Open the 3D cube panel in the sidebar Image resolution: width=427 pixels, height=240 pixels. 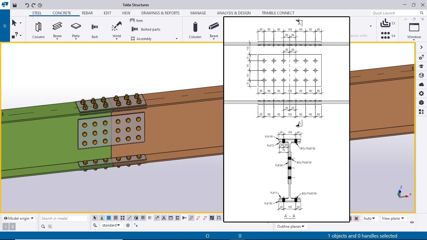tap(421, 103)
